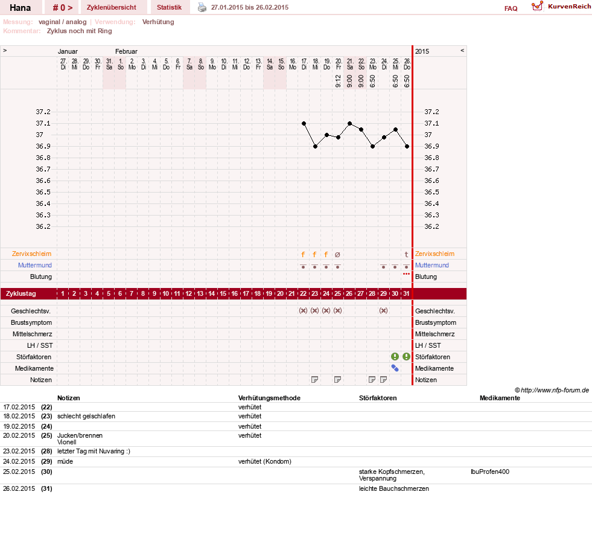Viewport: 592px width, 547px height.
Task: Open the note icon on cycle day 28
Action: (x=372, y=380)
